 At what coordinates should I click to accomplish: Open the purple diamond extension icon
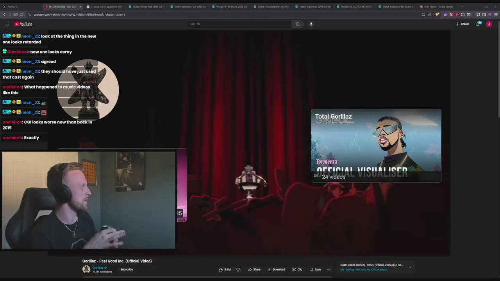445,14
